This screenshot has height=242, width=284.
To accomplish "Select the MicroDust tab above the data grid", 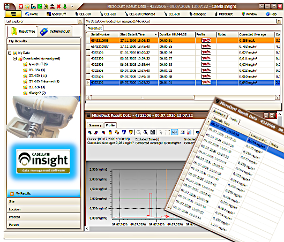I will pos(94,28).
